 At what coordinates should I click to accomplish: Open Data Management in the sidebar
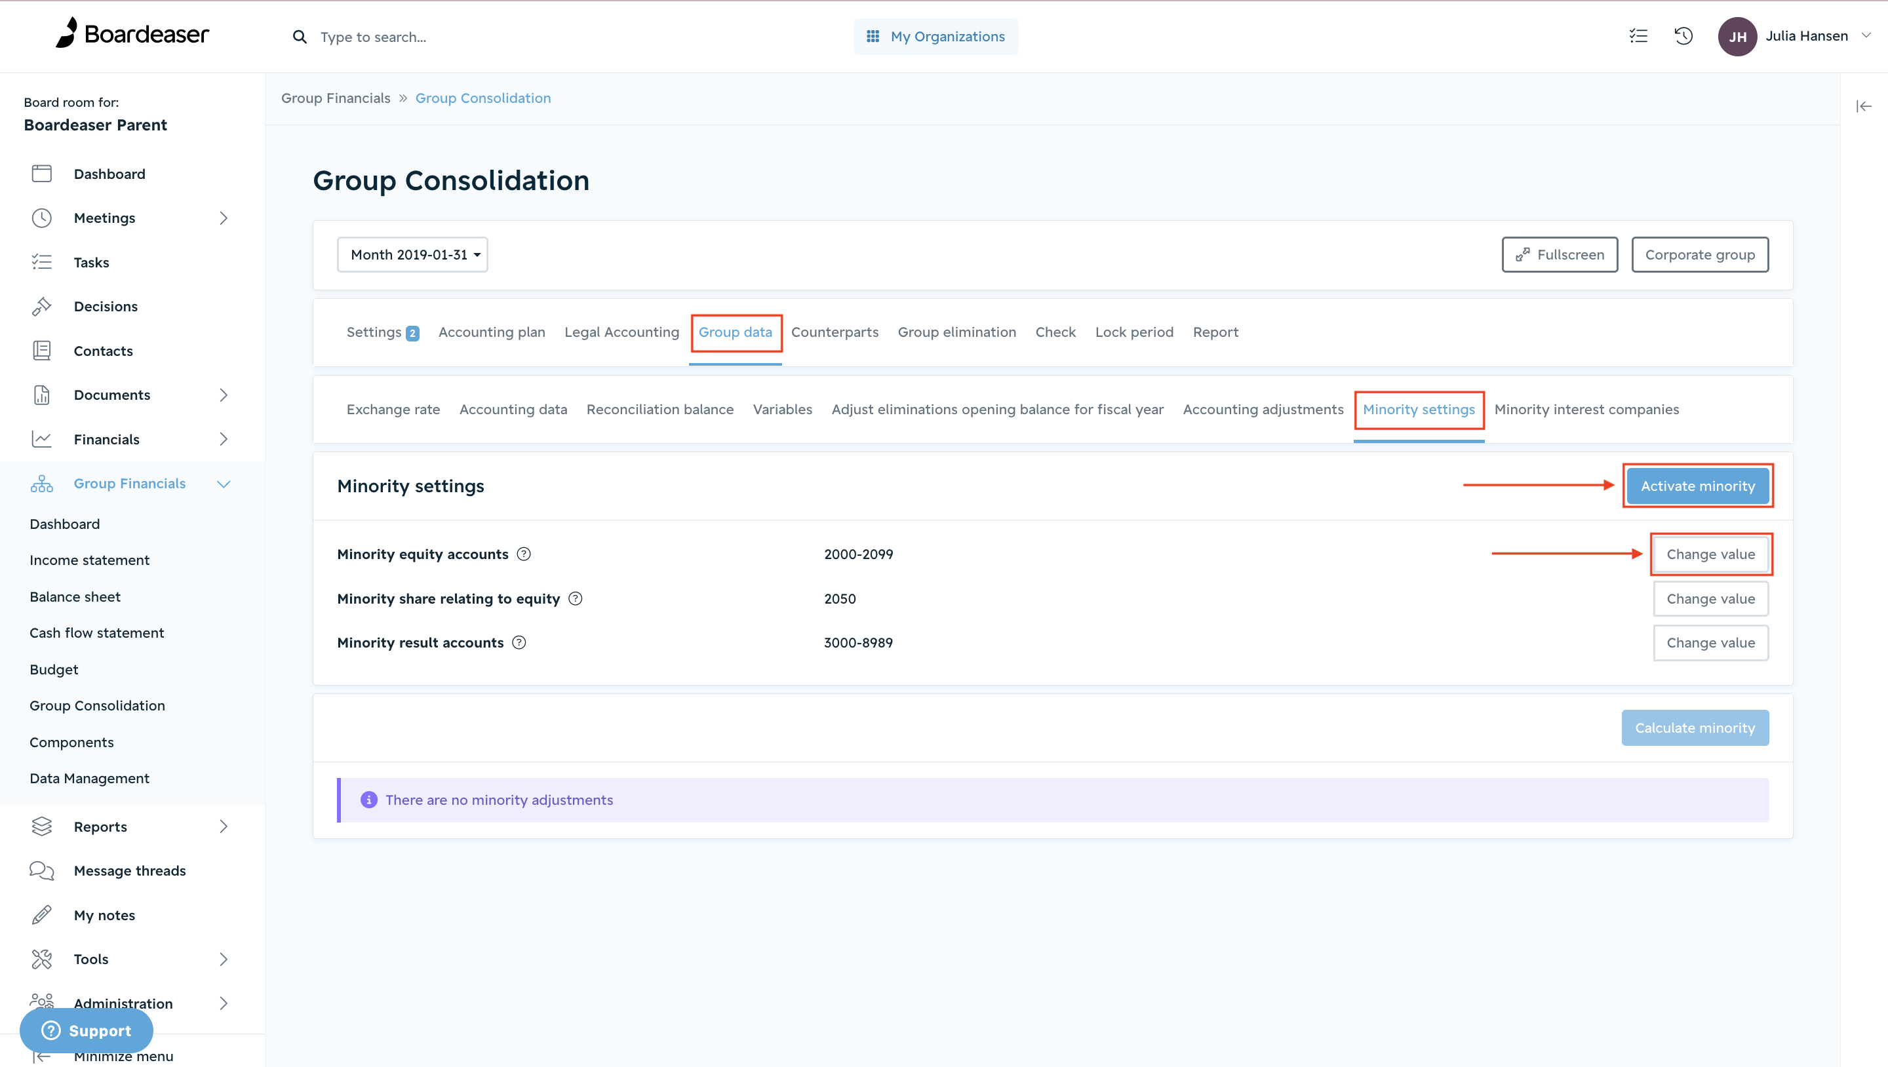click(x=89, y=778)
